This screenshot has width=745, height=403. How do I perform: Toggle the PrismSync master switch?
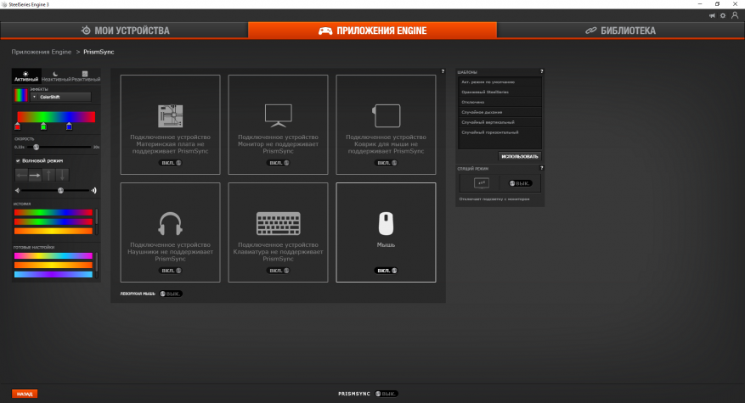pyautogui.click(x=387, y=394)
